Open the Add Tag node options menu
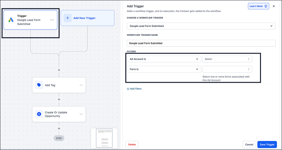This screenshot has height=150, width=282. pyautogui.click(x=81, y=85)
